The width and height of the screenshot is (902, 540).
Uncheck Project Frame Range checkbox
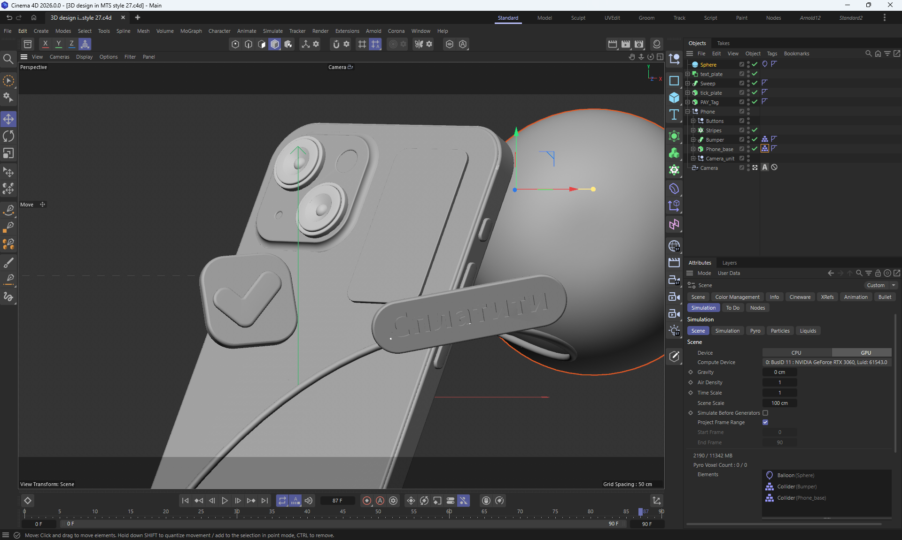pos(765,422)
